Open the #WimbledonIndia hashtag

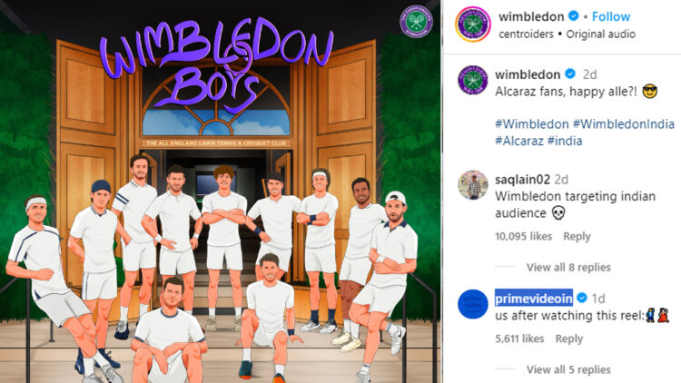(623, 124)
